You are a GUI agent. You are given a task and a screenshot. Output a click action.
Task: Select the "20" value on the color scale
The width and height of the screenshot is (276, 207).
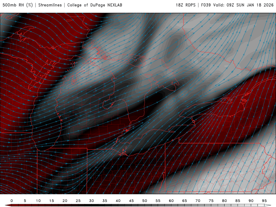65,201
